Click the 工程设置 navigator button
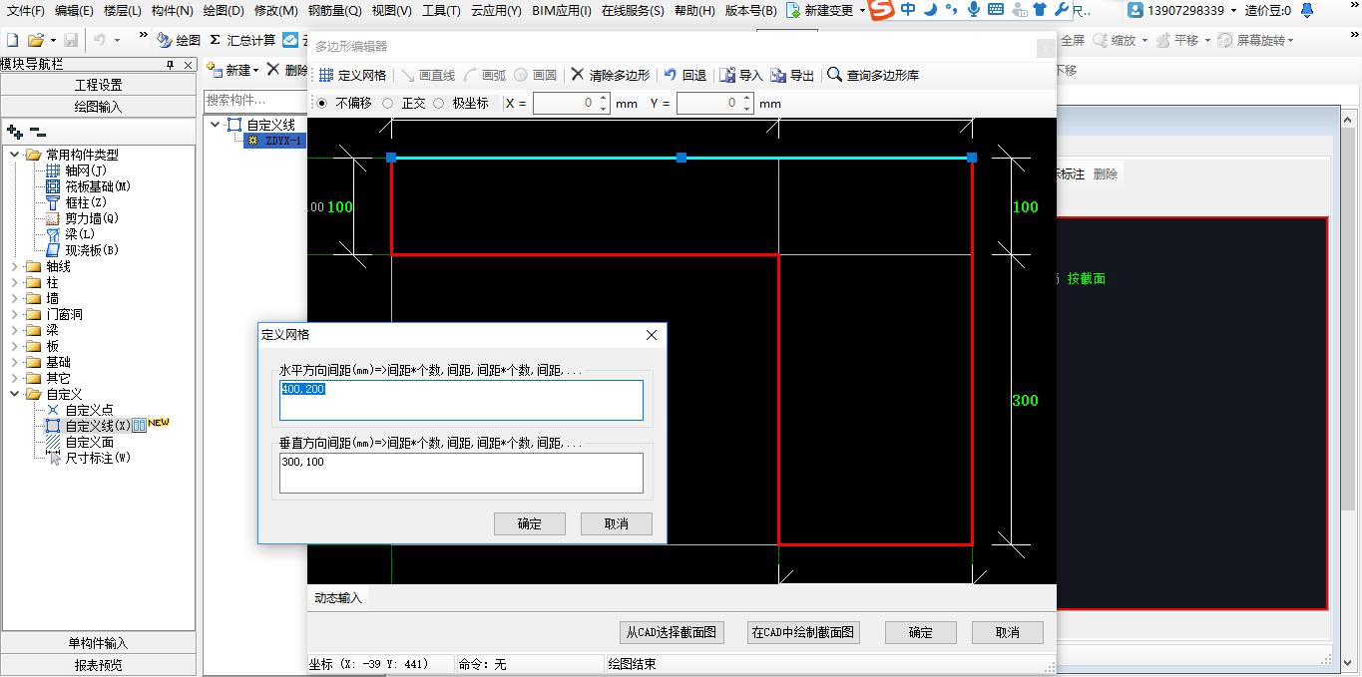The height and width of the screenshot is (677, 1362). (x=99, y=85)
